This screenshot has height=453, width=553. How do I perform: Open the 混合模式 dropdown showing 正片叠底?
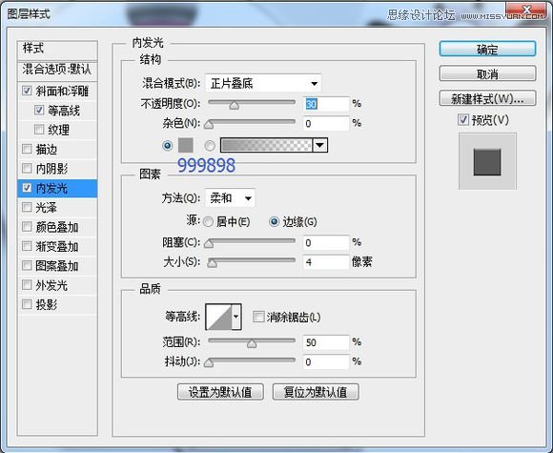point(263,84)
